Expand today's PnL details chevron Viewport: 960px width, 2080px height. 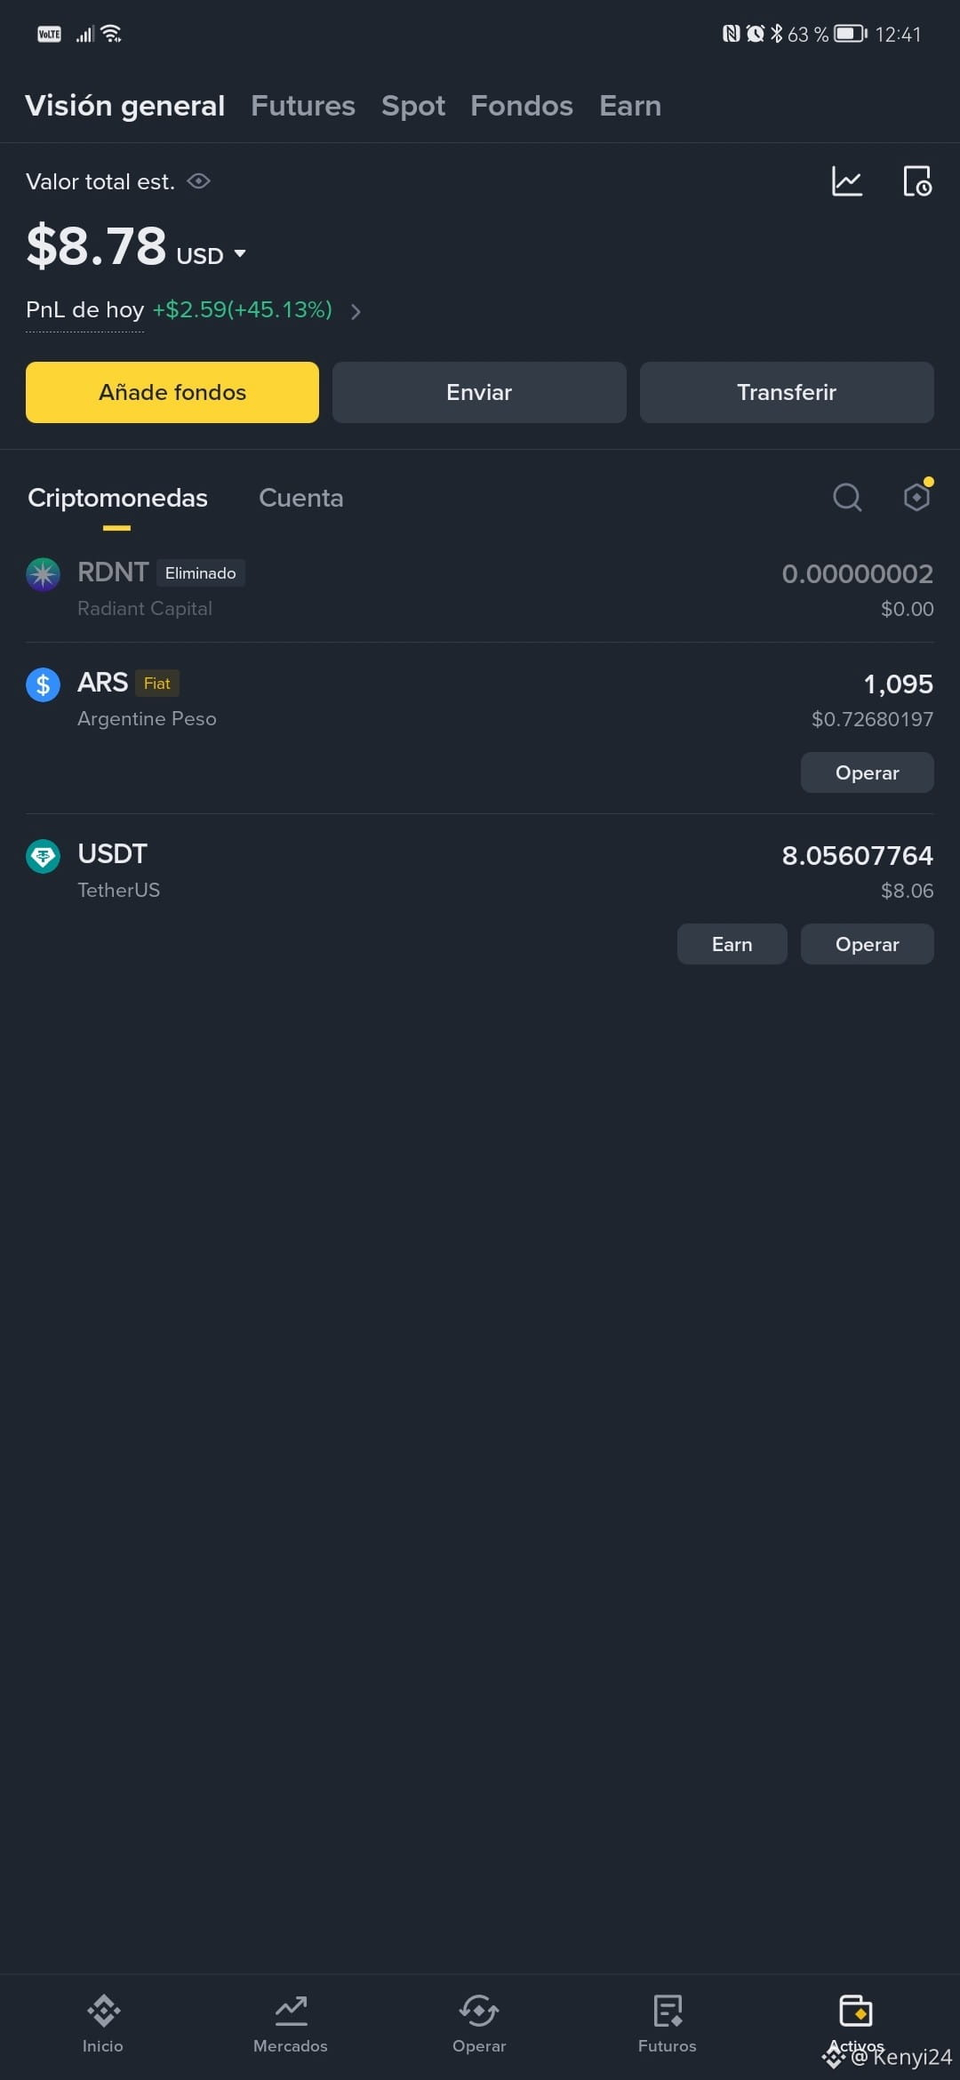tap(356, 311)
